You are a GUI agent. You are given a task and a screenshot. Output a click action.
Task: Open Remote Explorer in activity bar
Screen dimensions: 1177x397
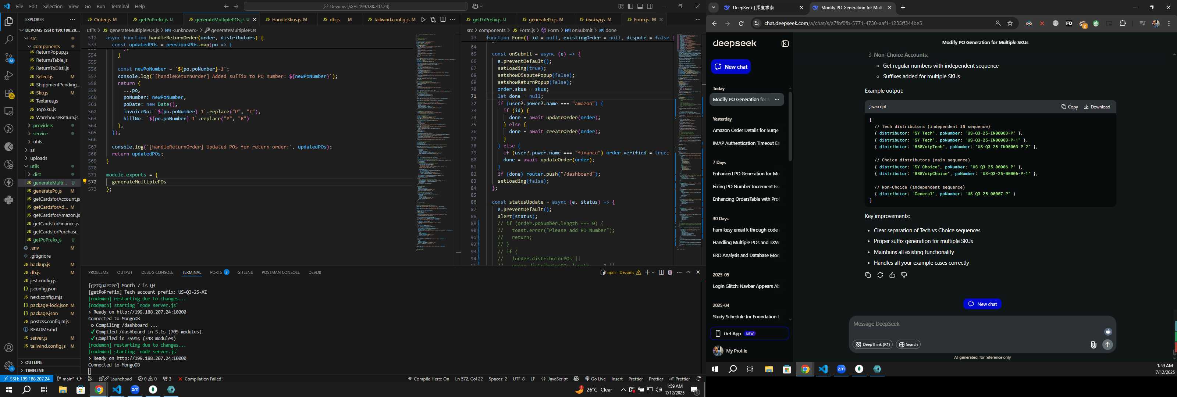coord(9,111)
